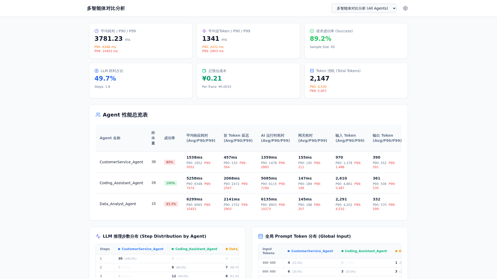Select the Coding_Assistant_Agent row name

(121, 183)
